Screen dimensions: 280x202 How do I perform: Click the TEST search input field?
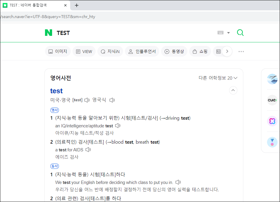pyautogui.click(x=133, y=33)
